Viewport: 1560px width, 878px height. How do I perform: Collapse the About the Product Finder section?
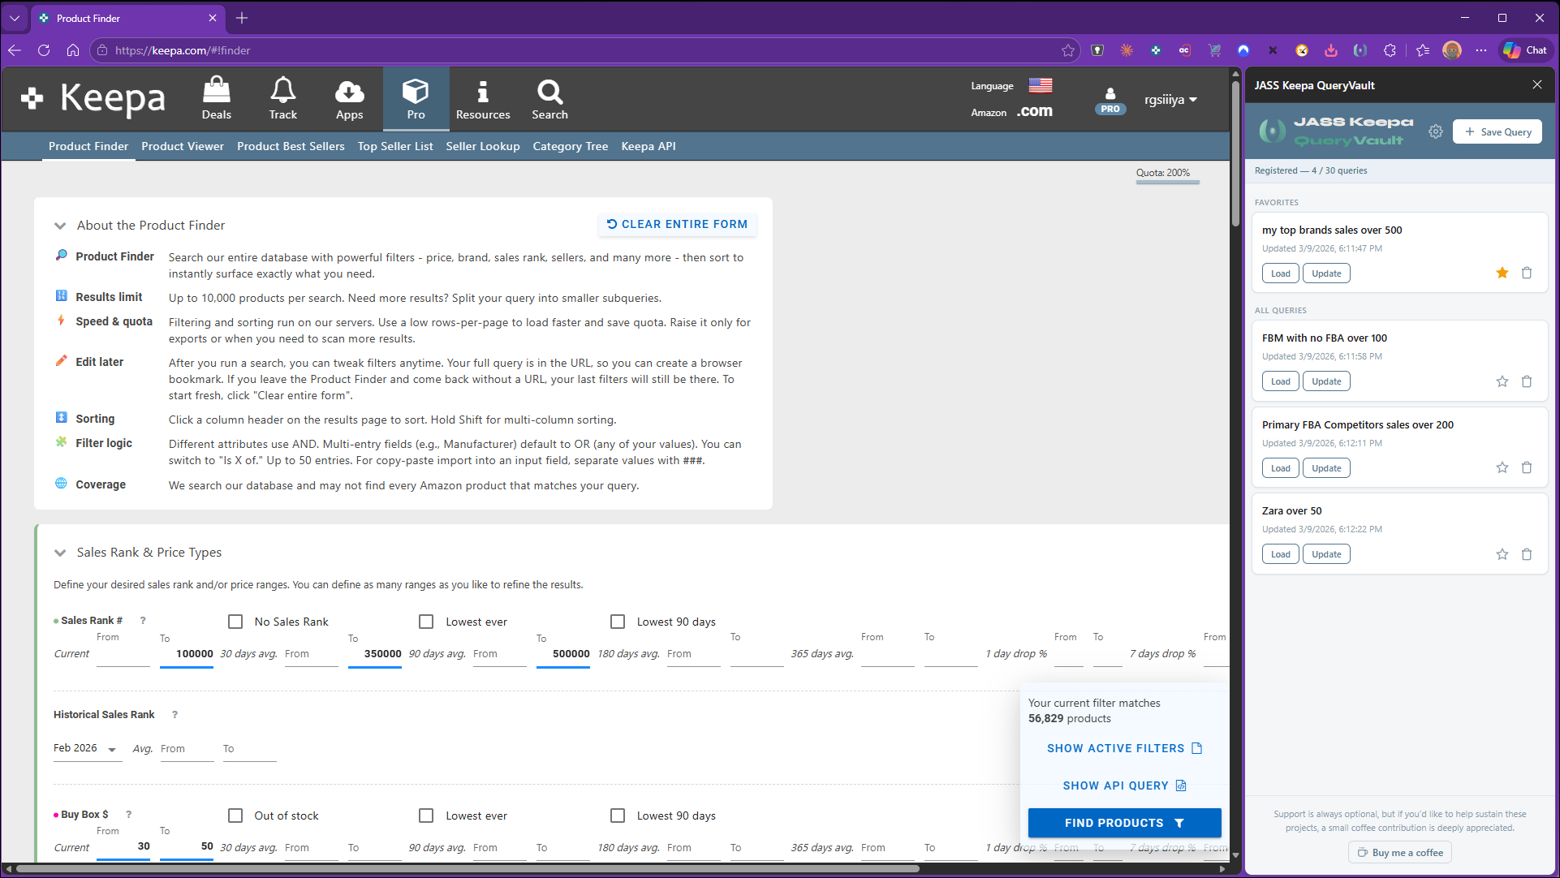60,226
